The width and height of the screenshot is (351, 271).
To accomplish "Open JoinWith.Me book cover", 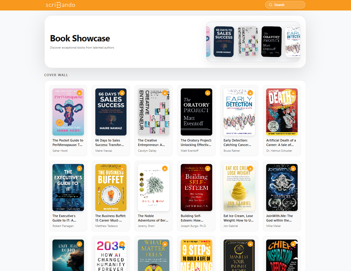I will click(282, 187).
